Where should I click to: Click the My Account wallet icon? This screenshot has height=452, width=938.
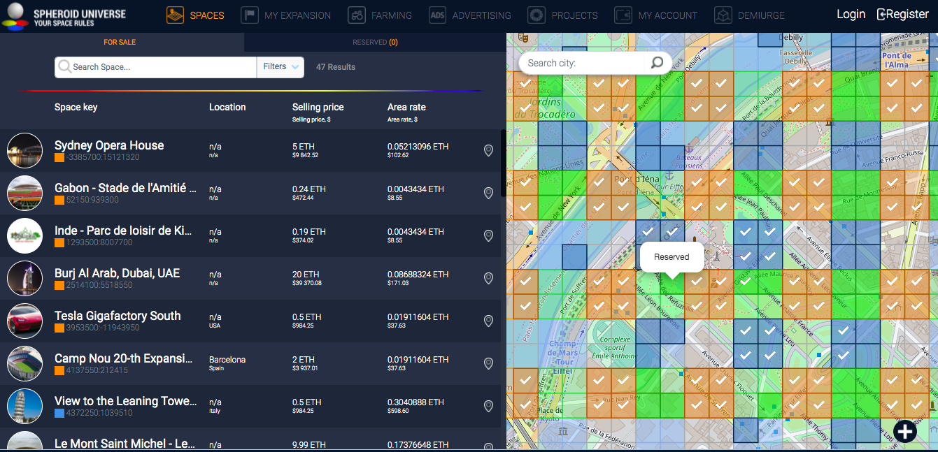(623, 15)
